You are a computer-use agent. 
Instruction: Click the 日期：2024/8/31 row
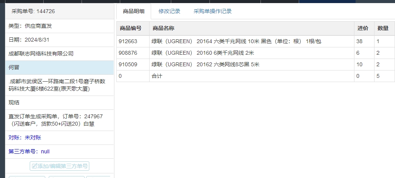pyautogui.click(x=60, y=40)
